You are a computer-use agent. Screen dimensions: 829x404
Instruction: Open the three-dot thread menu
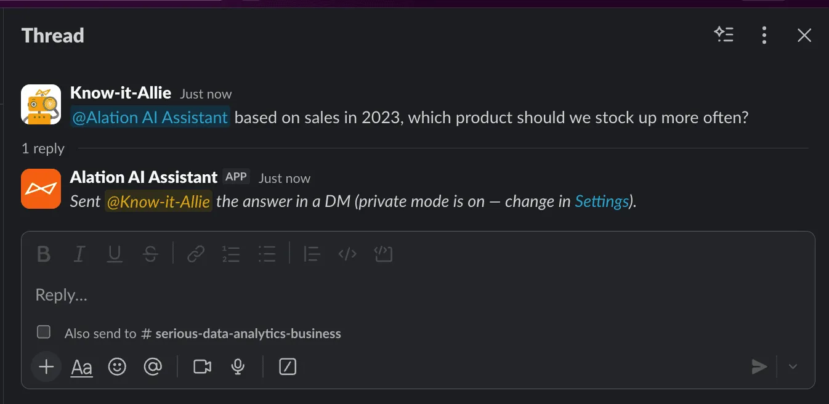[764, 35]
